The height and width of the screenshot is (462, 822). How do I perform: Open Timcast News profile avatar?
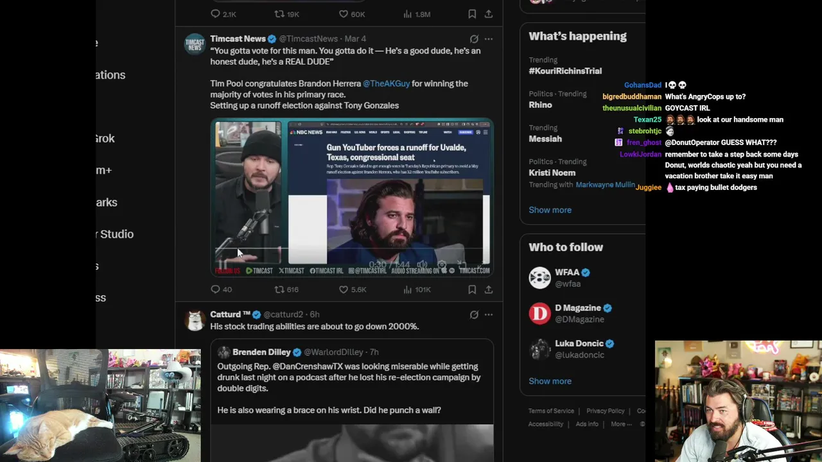coord(195,44)
